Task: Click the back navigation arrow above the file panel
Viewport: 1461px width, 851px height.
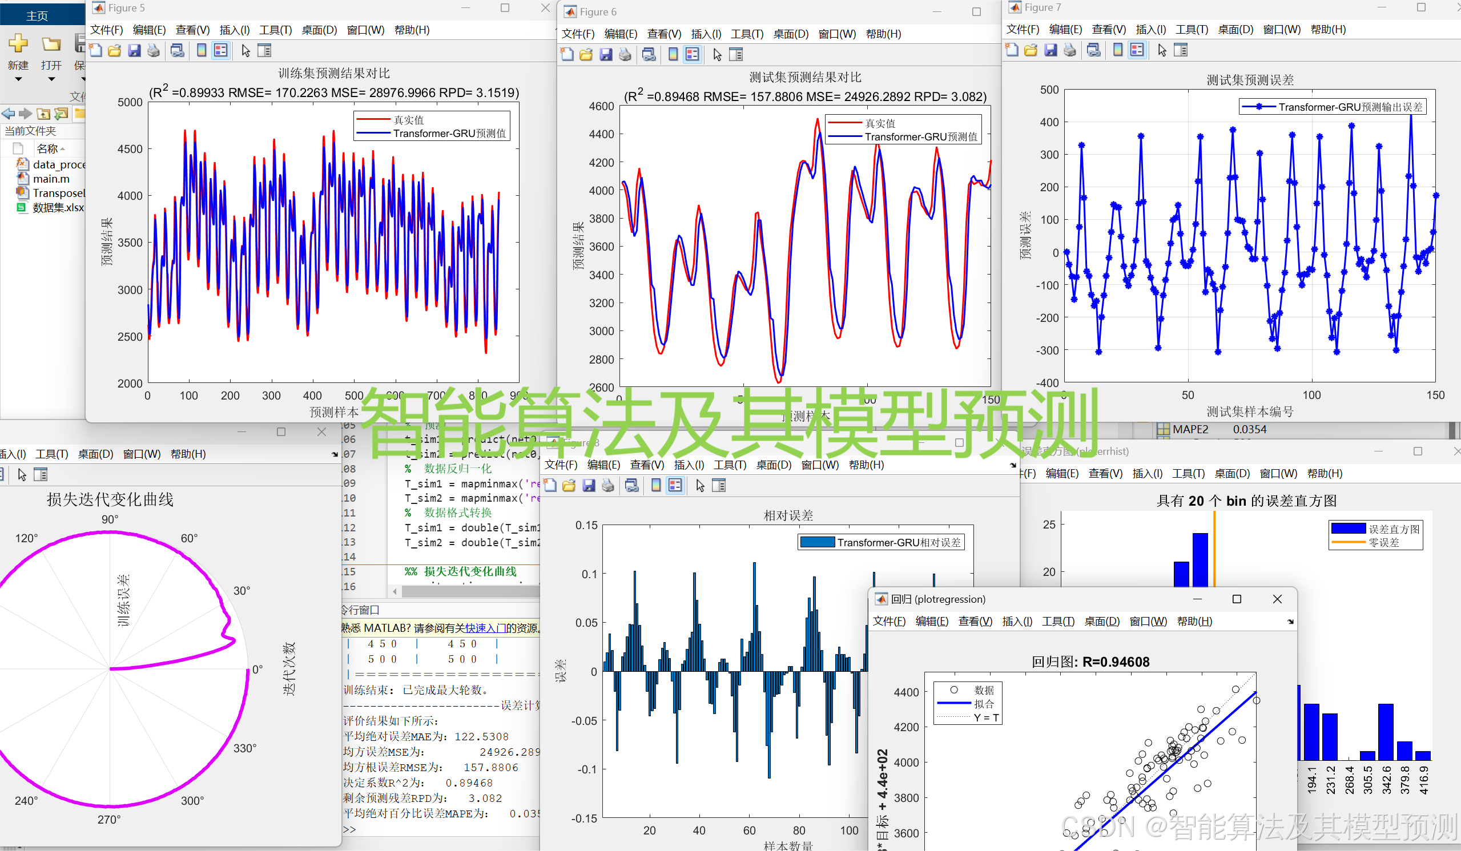Action: pyautogui.click(x=8, y=114)
